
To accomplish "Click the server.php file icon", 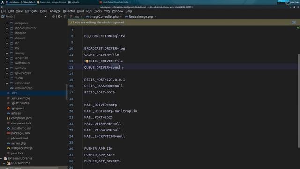I will tap(8, 143).
